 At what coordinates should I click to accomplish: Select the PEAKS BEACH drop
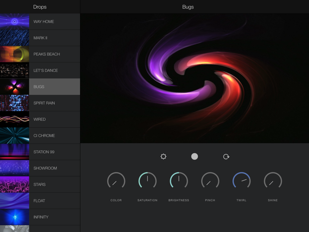pos(40,54)
